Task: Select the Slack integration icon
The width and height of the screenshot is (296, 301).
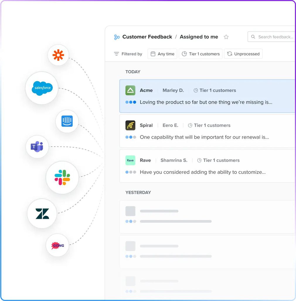Action: tap(62, 177)
